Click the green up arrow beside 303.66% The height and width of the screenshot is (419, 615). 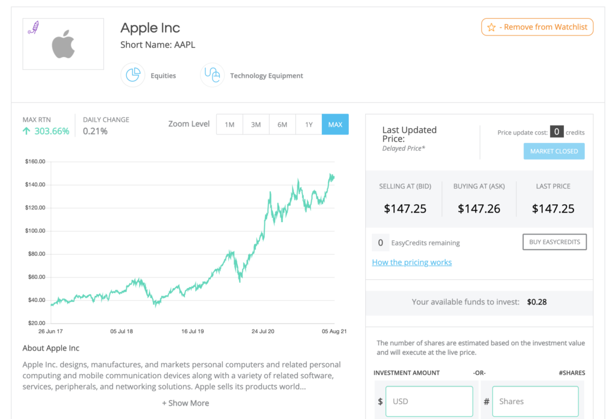(x=26, y=131)
